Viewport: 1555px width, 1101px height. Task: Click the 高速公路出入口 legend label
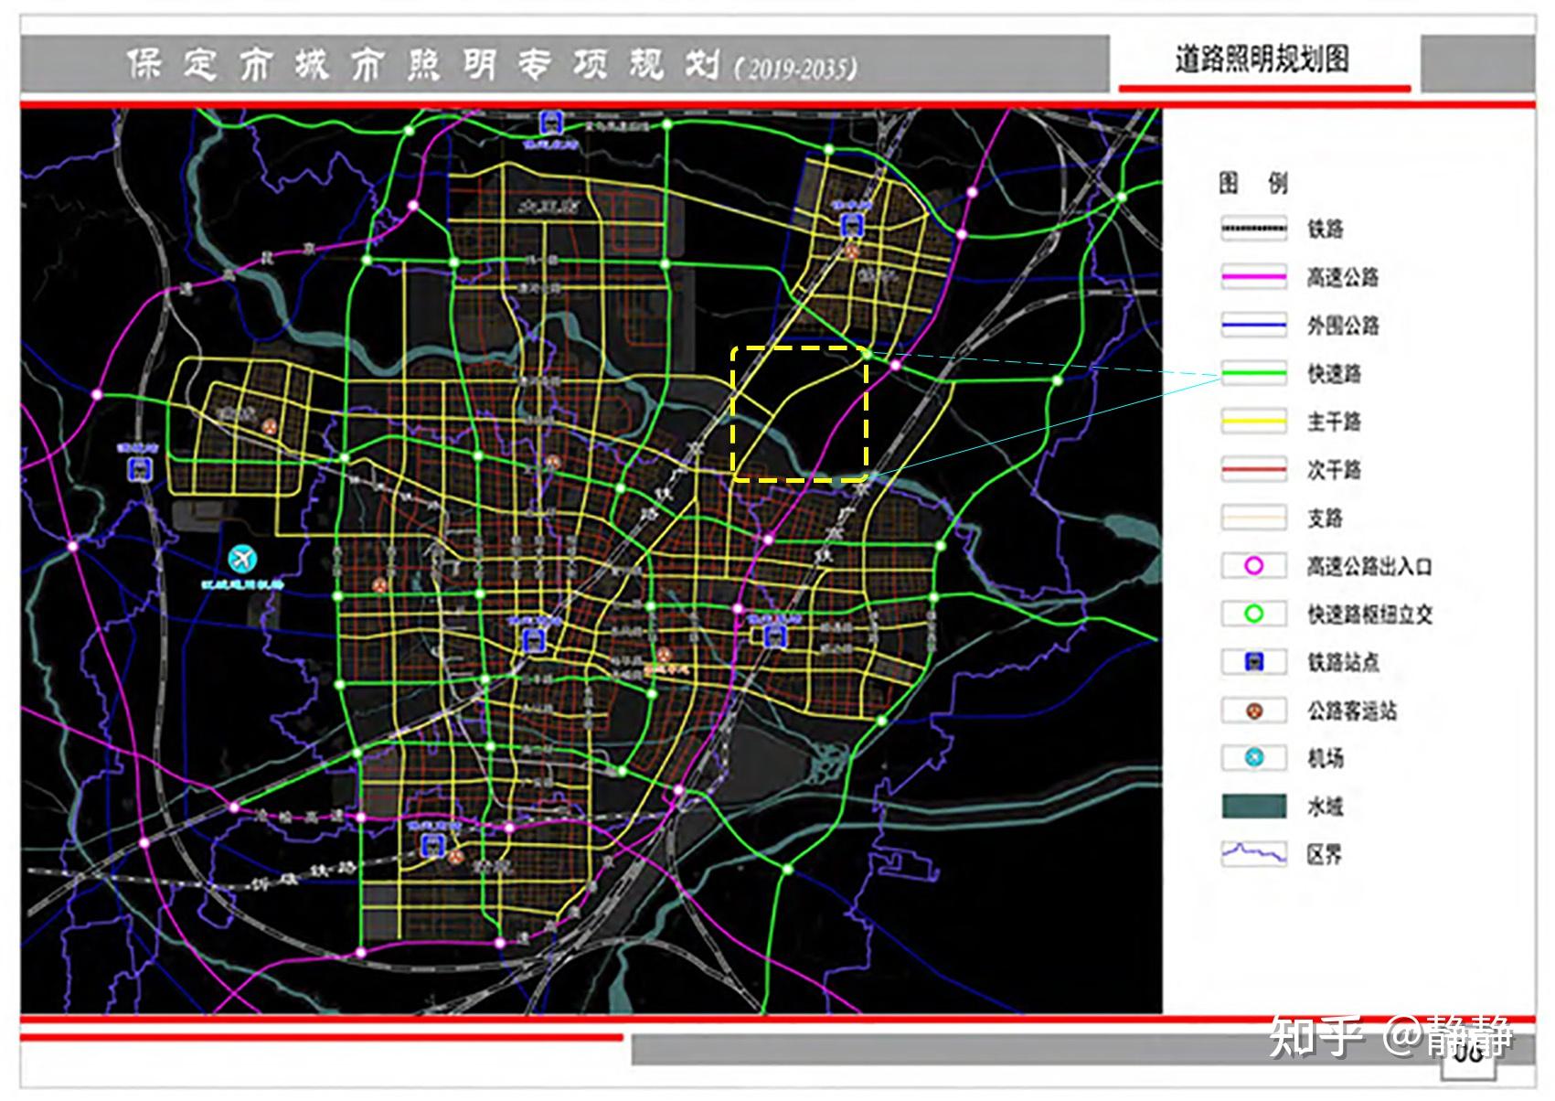[1369, 566]
